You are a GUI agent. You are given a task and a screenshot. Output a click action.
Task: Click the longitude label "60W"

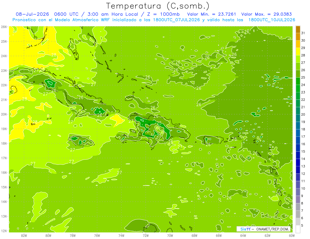point(292,235)
